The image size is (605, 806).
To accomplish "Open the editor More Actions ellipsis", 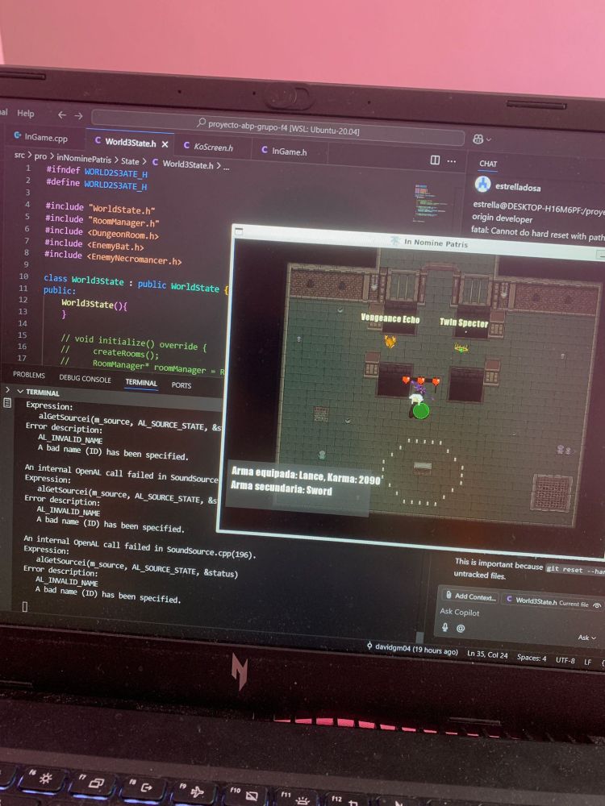I will point(451,161).
